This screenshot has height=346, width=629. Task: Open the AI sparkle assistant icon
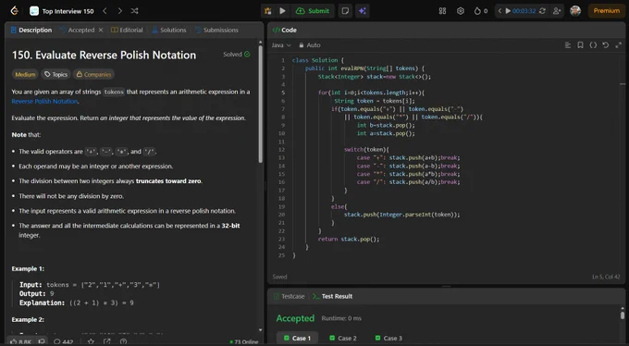[363, 11]
